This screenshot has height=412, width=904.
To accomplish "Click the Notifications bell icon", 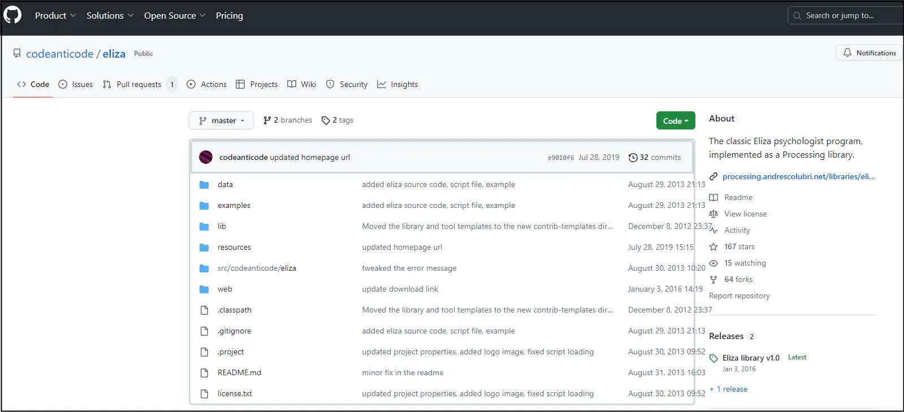I will pos(847,53).
